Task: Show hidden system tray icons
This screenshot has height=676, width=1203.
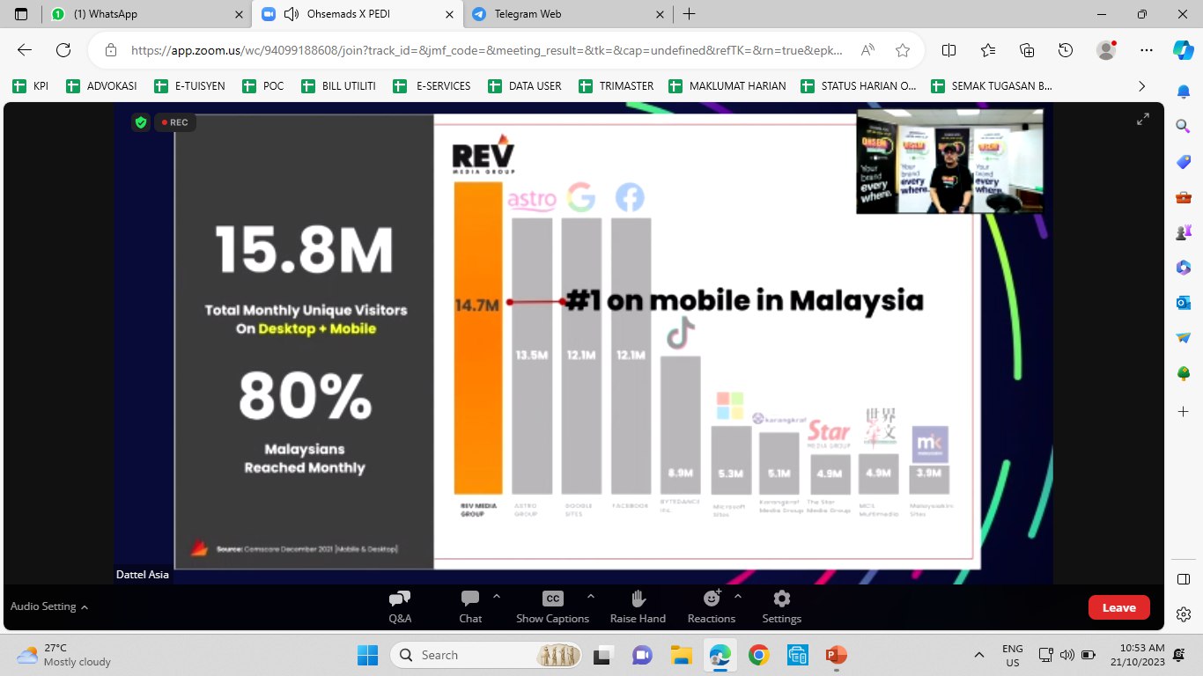Action: 979,655
